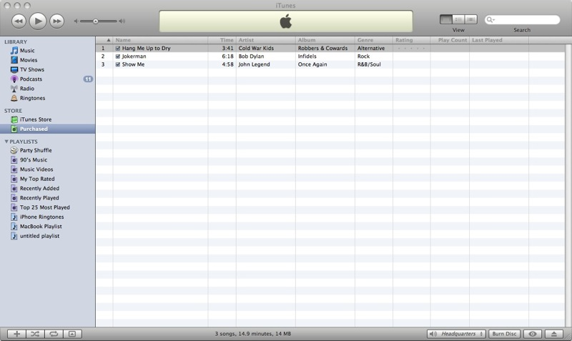Image resolution: width=572 pixels, height=341 pixels.
Task: Toggle shuffle mode
Action: pyautogui.click(x=35, y=334)
